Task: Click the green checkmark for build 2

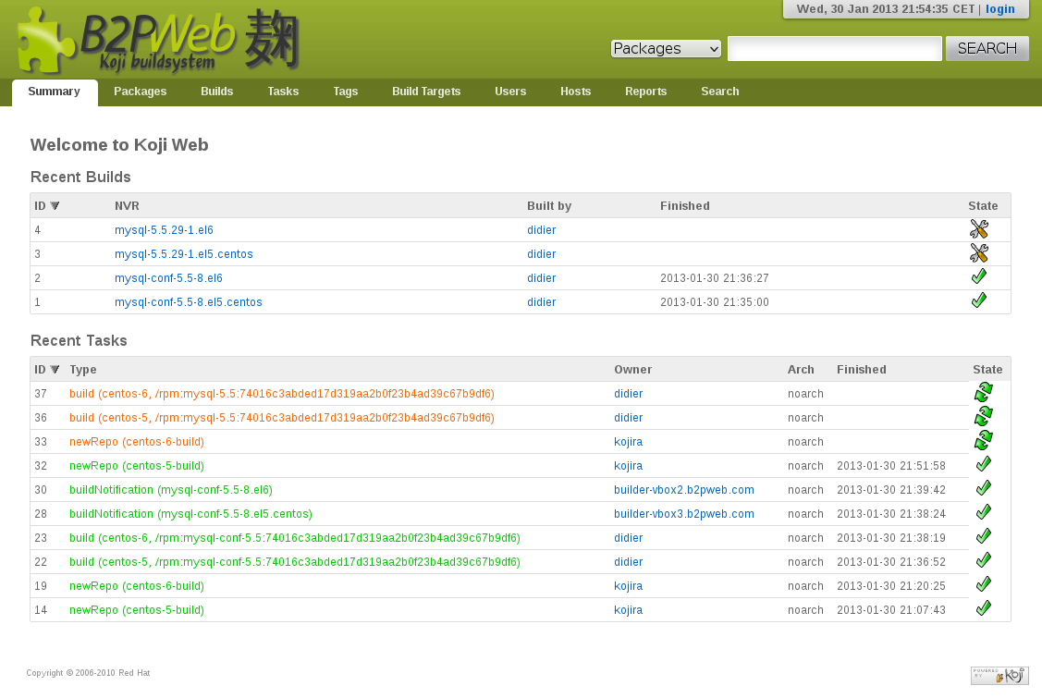Action: 979,276
